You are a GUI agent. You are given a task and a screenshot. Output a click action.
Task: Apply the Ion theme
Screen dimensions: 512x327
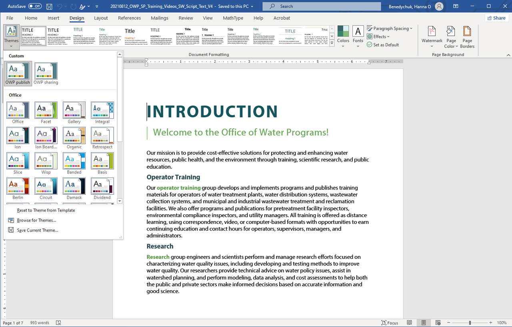[x=18, y=138]
